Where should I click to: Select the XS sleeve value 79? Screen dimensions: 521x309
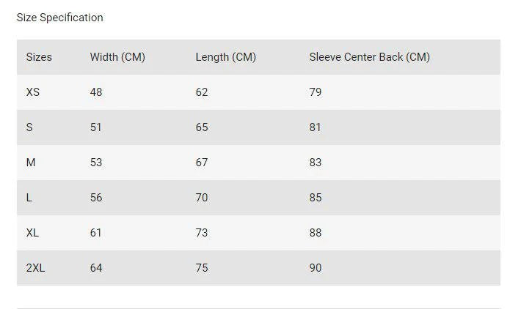click(x=316, y=92)
